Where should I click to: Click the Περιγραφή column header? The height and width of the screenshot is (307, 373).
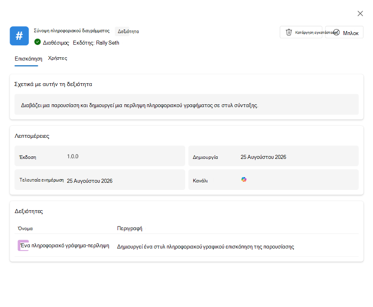pos(130,229)
